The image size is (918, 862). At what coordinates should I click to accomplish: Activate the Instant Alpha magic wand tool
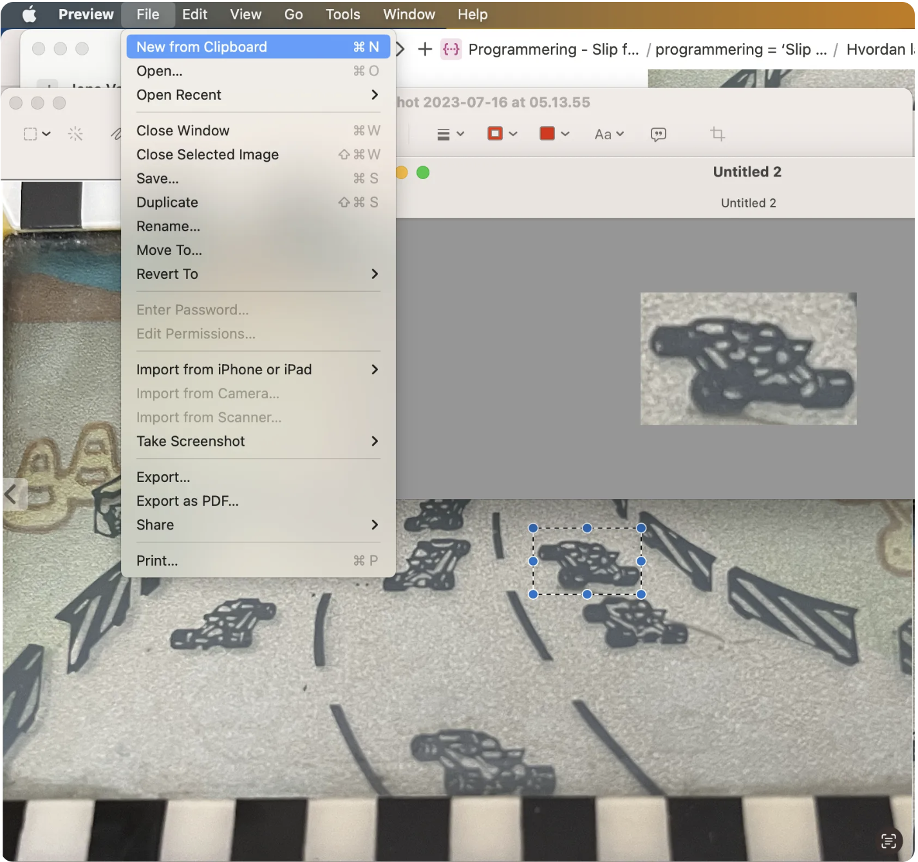(x=75, y=134)
